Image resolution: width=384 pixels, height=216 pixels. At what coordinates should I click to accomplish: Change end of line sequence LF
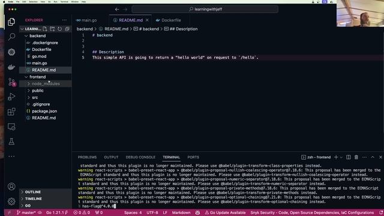pos(165,212)
